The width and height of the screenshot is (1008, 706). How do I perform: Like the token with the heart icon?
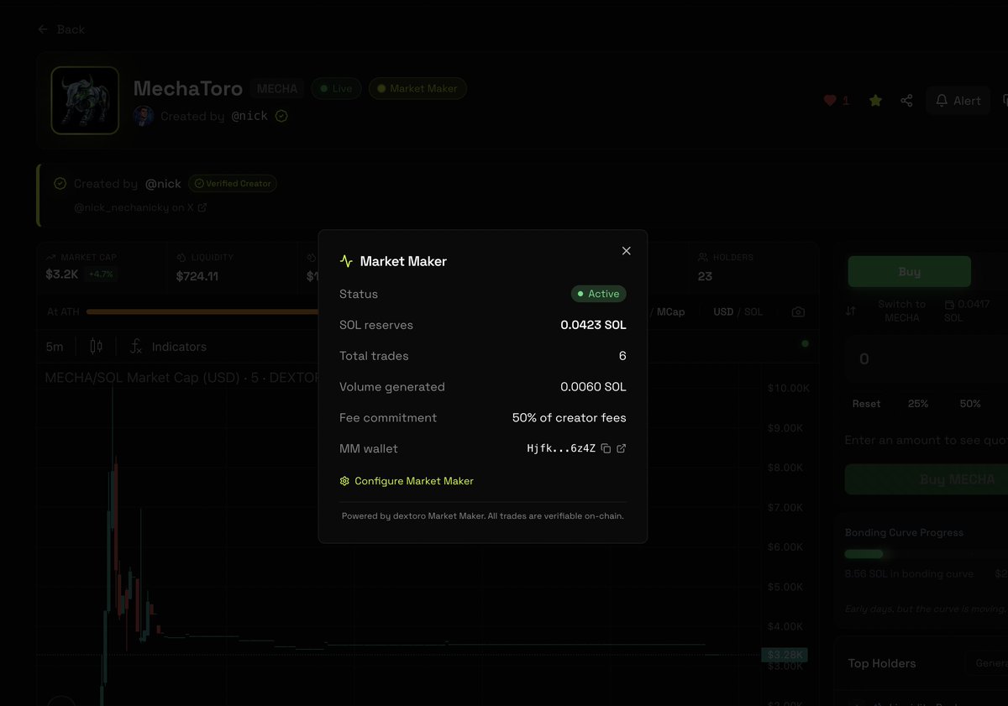pos(830,101)
